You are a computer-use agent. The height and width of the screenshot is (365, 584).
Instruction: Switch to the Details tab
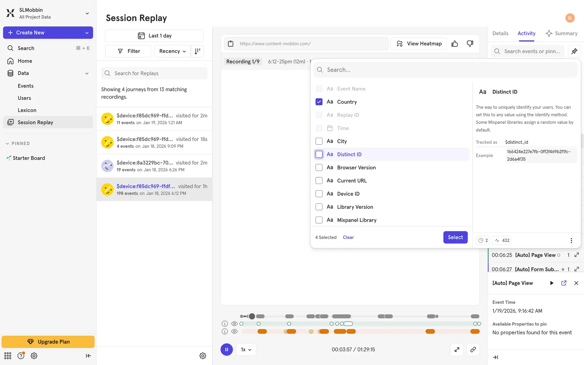(500, 33)
